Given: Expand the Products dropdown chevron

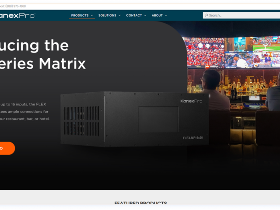Looking at the screenshot, I should point(92,15).
